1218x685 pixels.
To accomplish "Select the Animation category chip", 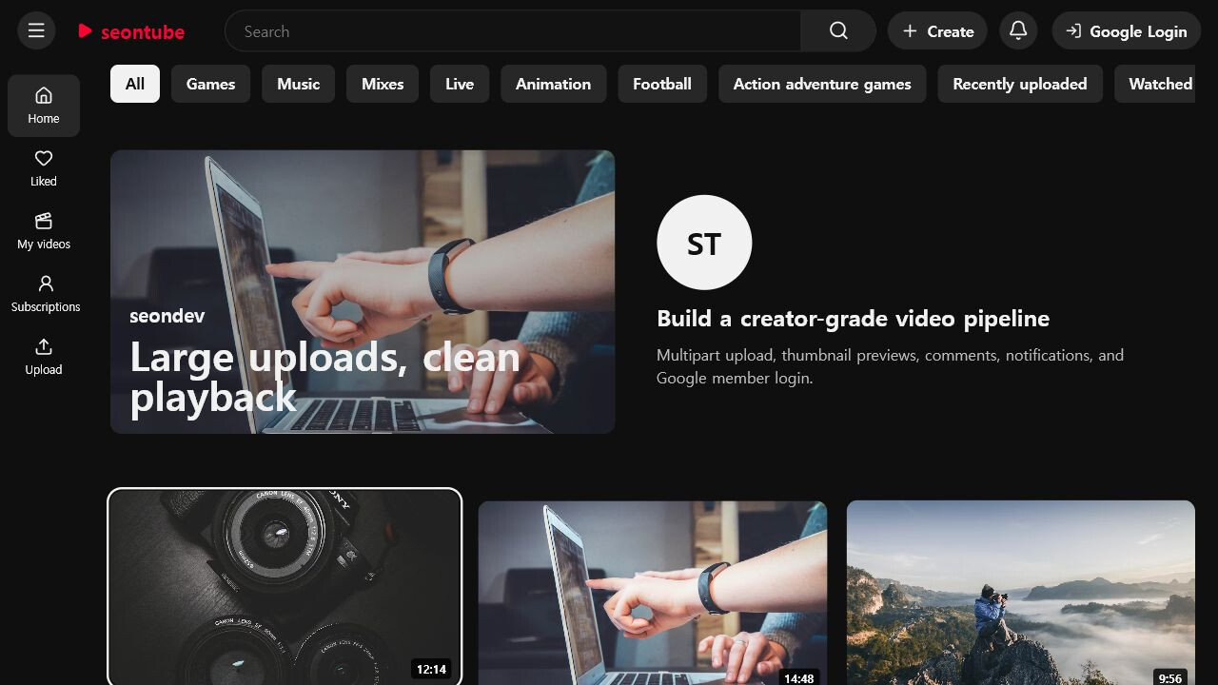I will pyautogui.click(x=553, y=84).
